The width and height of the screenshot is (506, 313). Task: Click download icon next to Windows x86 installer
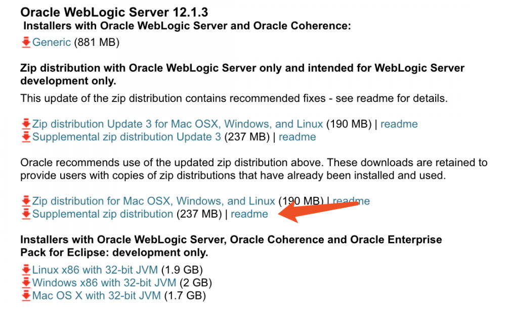click(x=26, y=283)
